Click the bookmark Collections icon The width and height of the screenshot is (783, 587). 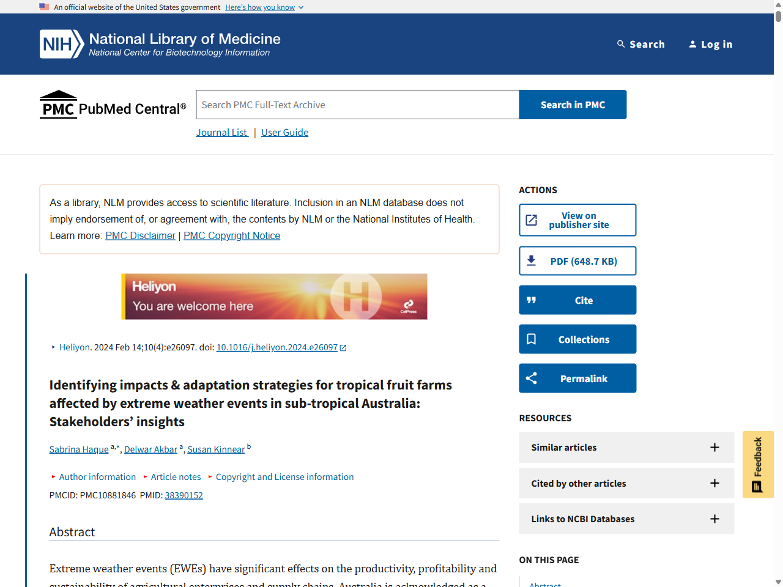point(532,339)
